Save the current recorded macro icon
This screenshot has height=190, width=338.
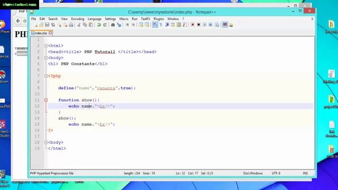click(x=217, y=25)
